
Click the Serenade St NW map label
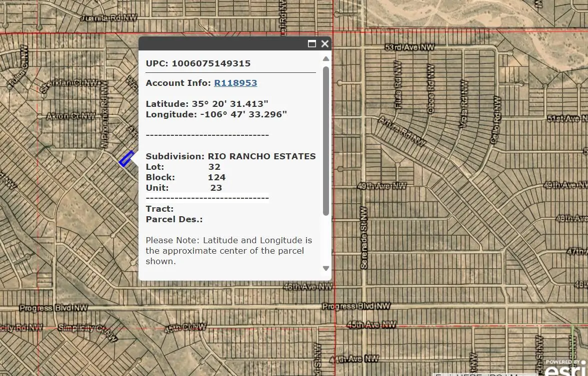coord(364,238)
